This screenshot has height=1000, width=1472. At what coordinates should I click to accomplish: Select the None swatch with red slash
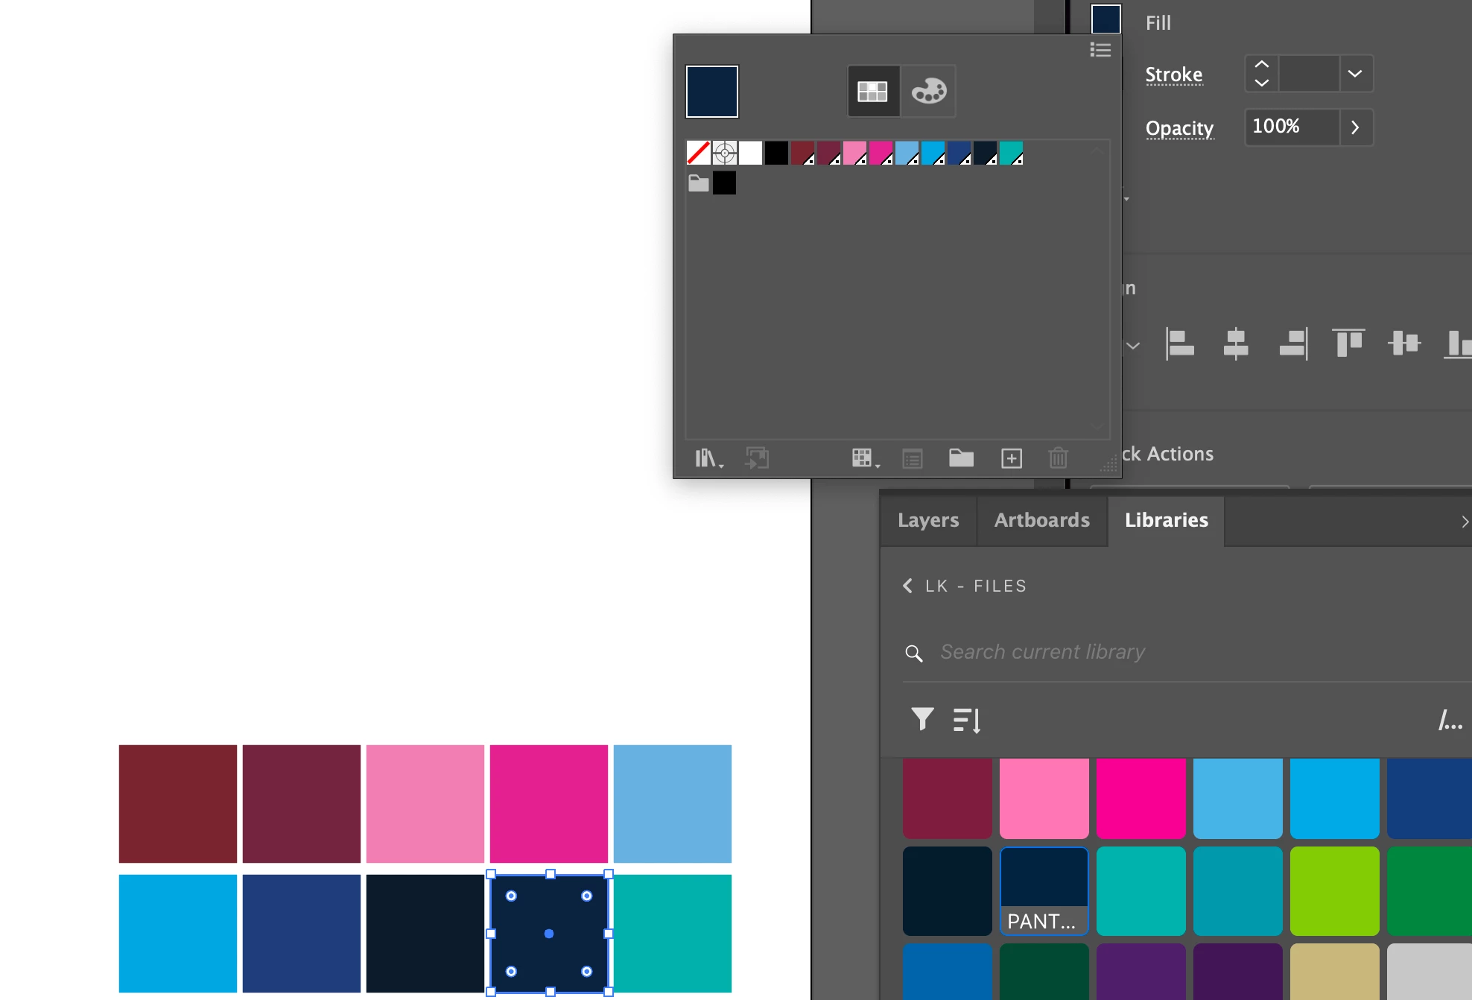[698, 153]
